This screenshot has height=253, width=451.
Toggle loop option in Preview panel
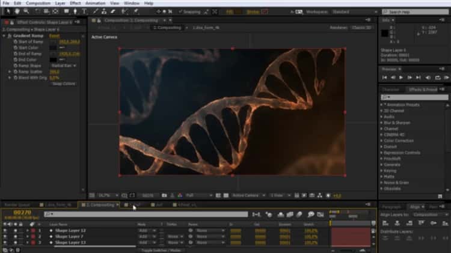point(438,78)
